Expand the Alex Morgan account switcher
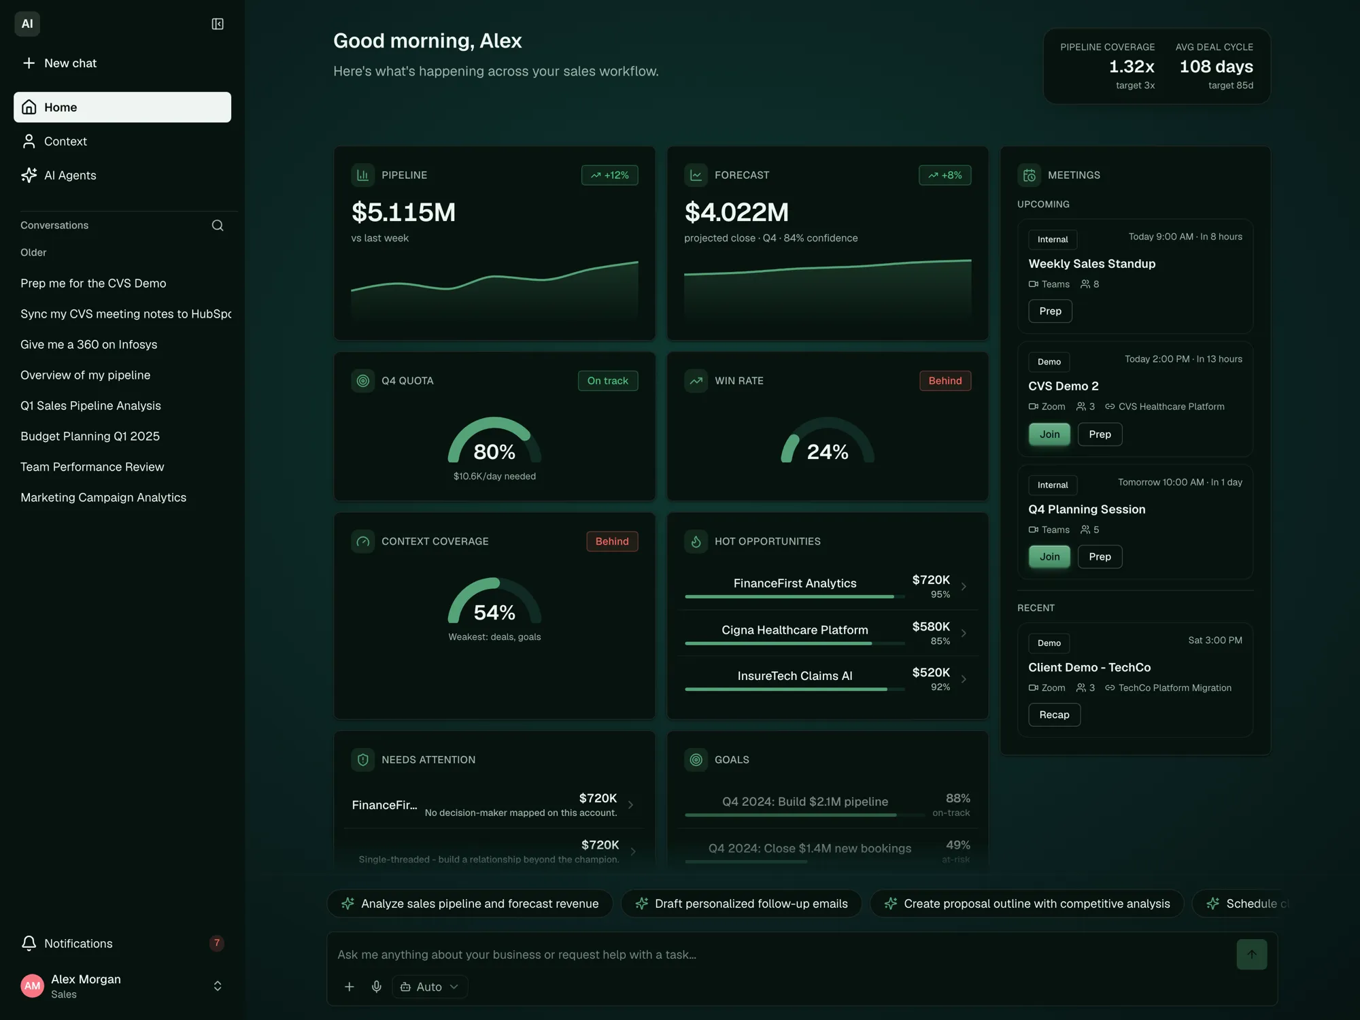The height and width of the screenshot is (1020, 1360). pos(218,986)
